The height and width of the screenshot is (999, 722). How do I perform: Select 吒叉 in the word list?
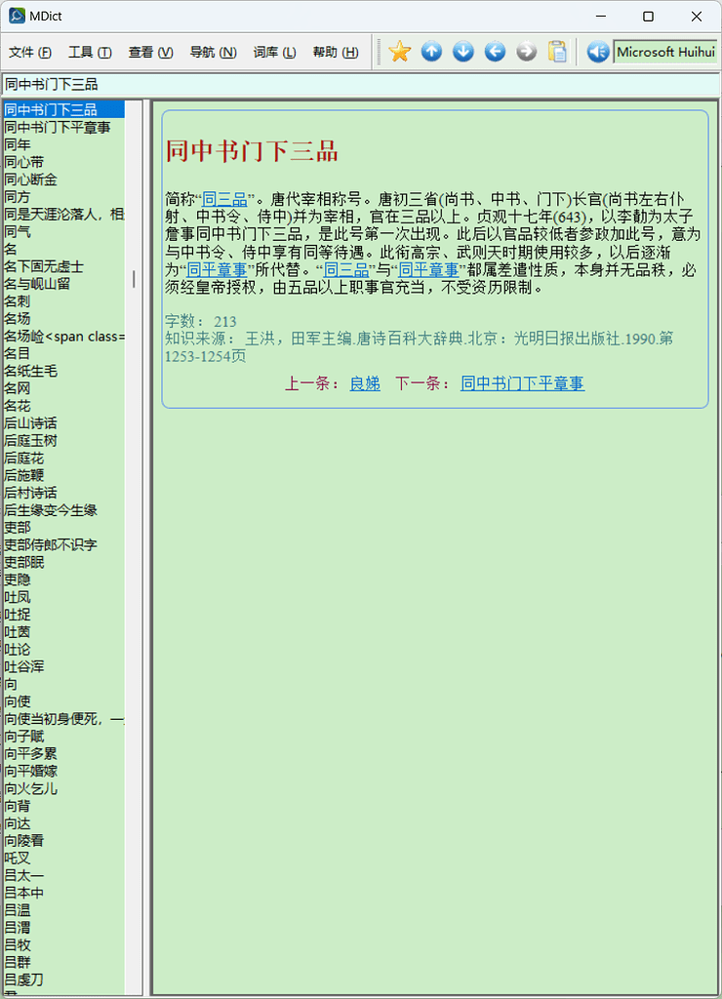pyautogui.click(x=63, y=859)
